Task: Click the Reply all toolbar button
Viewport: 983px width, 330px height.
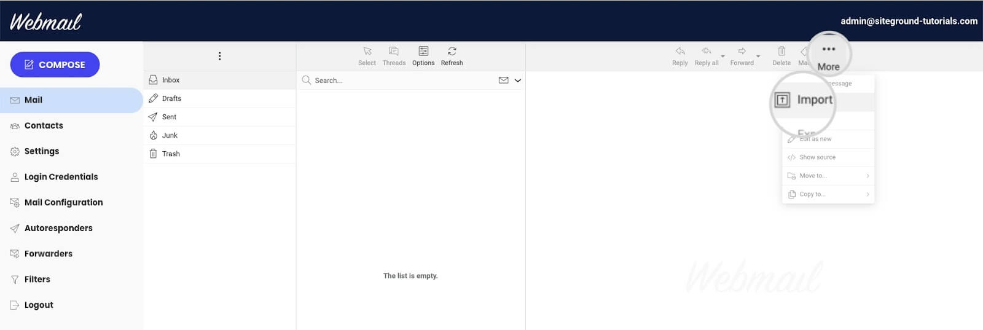Action: (706, 56)
